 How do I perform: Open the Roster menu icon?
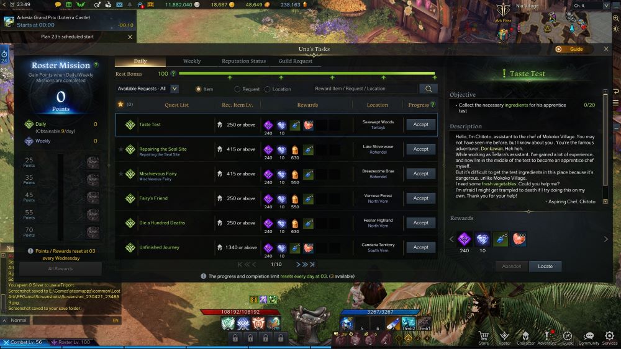coord(504,337)
